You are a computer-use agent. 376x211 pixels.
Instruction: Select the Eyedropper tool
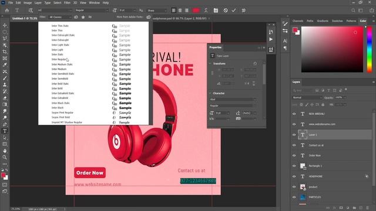tap(5, 65)
